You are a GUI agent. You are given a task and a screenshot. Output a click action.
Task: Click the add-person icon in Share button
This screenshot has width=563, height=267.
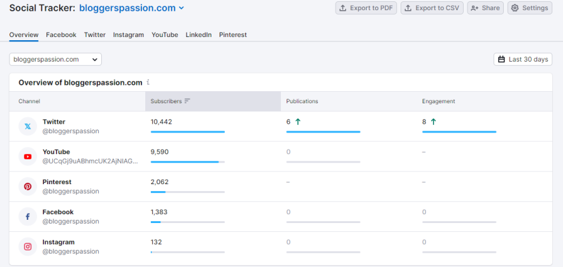[474, 8]
